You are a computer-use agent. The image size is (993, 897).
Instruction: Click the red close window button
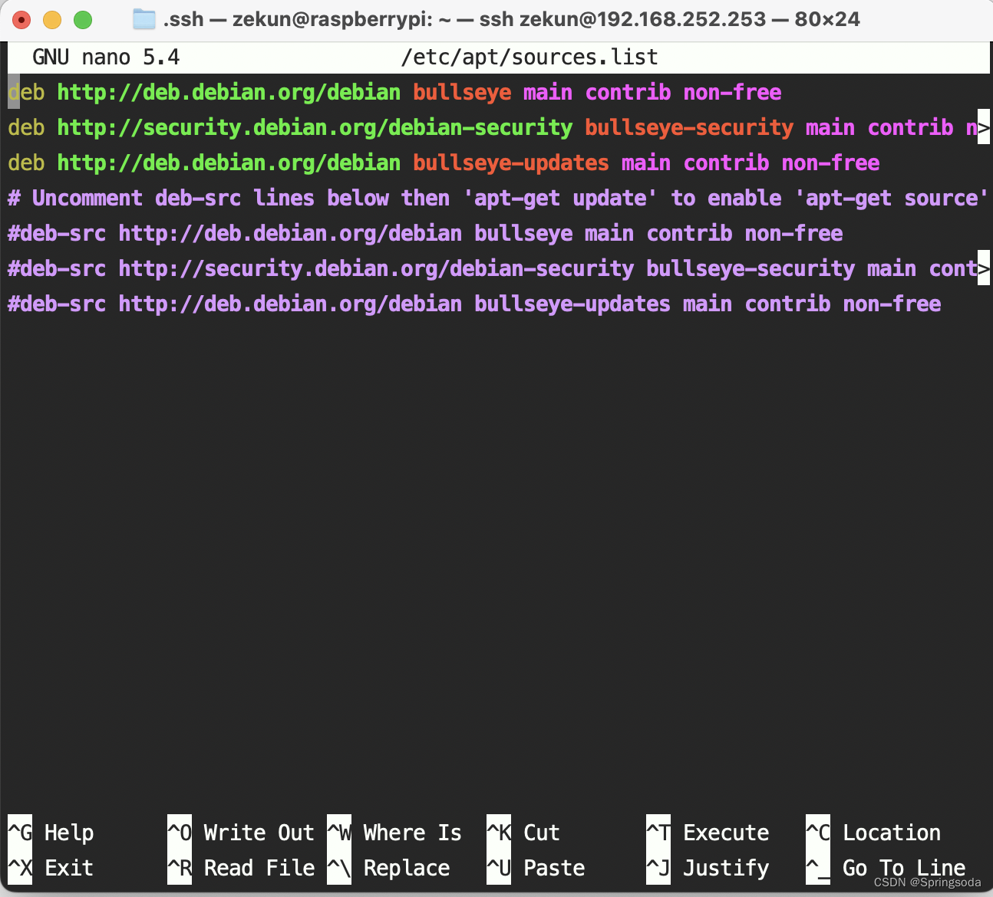(x=21, y=20)
